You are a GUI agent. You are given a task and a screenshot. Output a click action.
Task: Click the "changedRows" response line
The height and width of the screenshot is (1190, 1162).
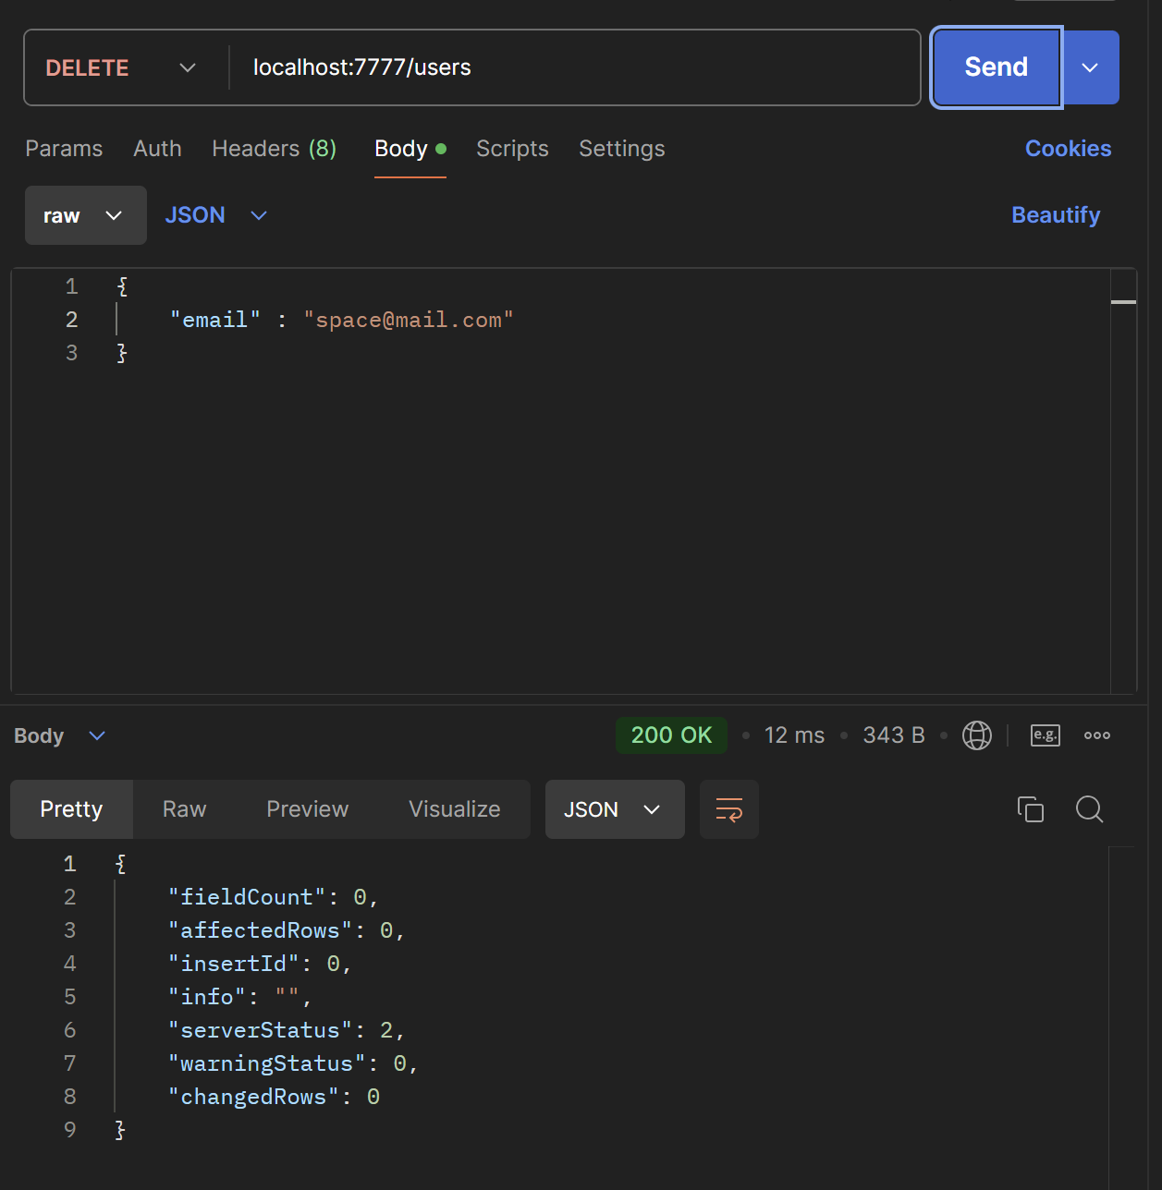(274, 1097)
